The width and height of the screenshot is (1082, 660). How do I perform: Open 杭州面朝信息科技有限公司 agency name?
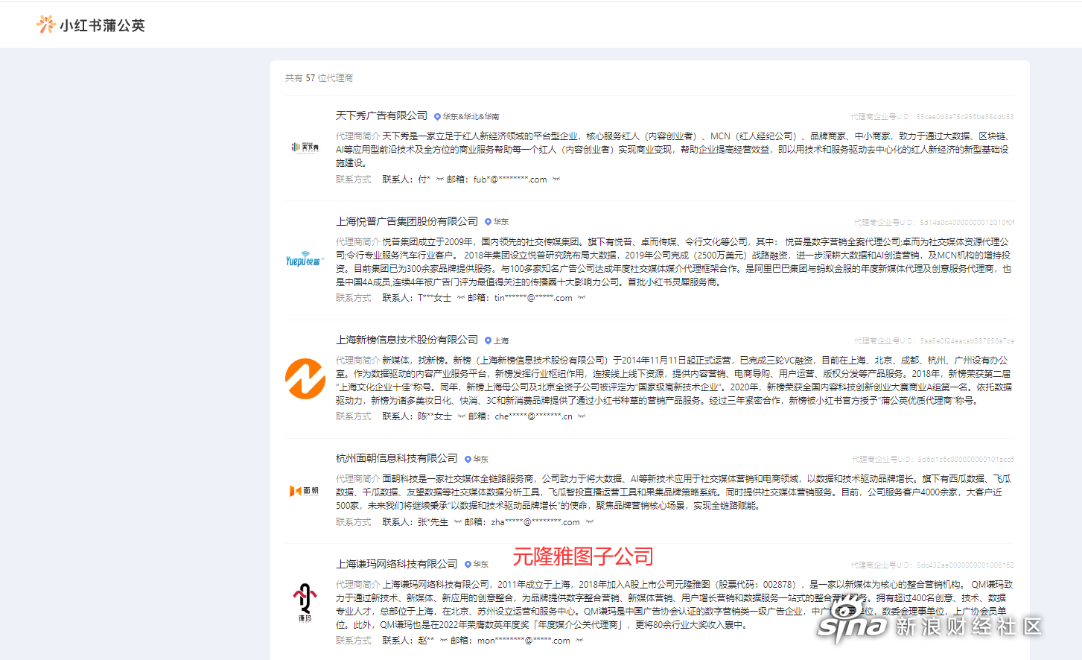(x=396, y=458)
